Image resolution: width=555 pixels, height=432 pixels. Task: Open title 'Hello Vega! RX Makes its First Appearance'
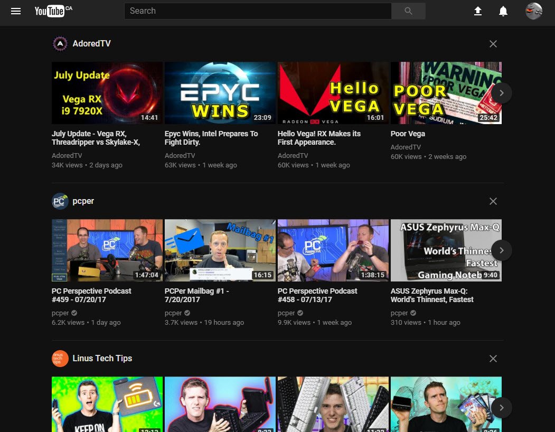319,138
